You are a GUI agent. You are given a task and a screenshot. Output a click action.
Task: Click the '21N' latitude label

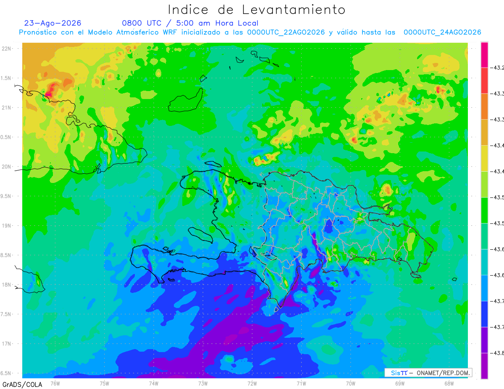point(7,107)
